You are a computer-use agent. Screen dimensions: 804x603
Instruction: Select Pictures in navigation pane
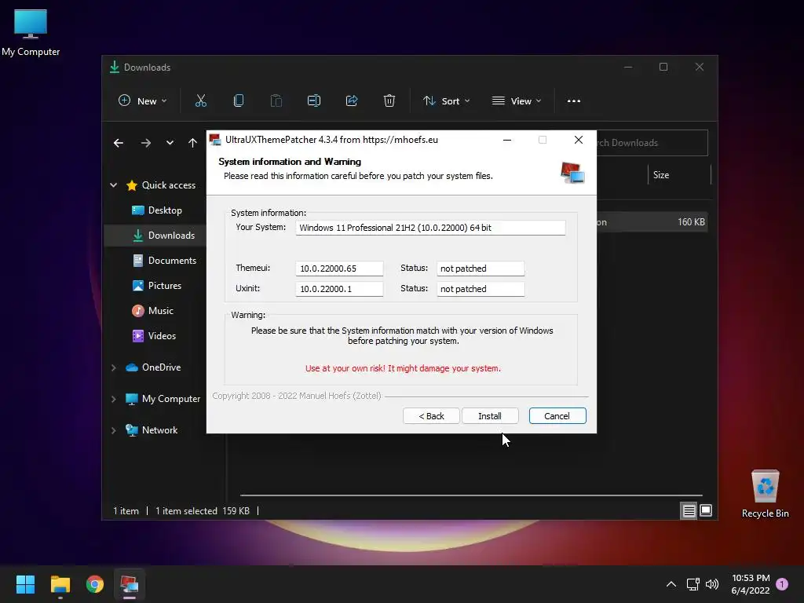156,286
